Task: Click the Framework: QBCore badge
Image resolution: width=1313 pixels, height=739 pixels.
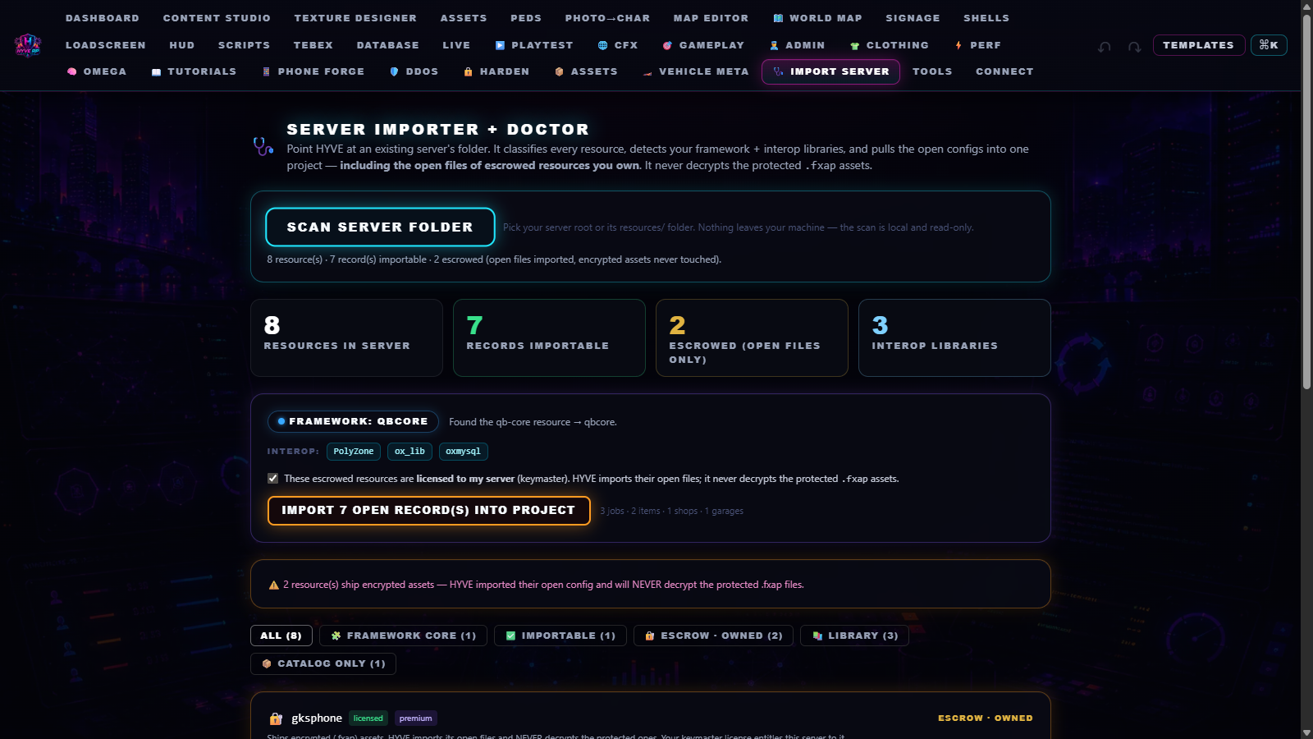Action: [353, 421]
